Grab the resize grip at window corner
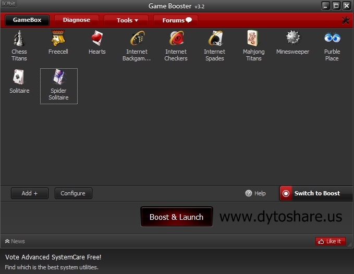This screenshot has height=274, width=354. pyautogui.click(x=350, y=244)
